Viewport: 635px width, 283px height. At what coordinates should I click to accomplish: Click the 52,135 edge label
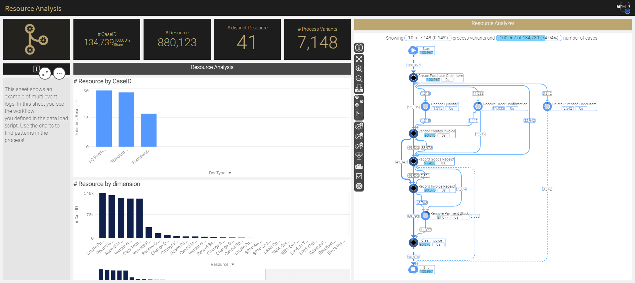(413, 107)
